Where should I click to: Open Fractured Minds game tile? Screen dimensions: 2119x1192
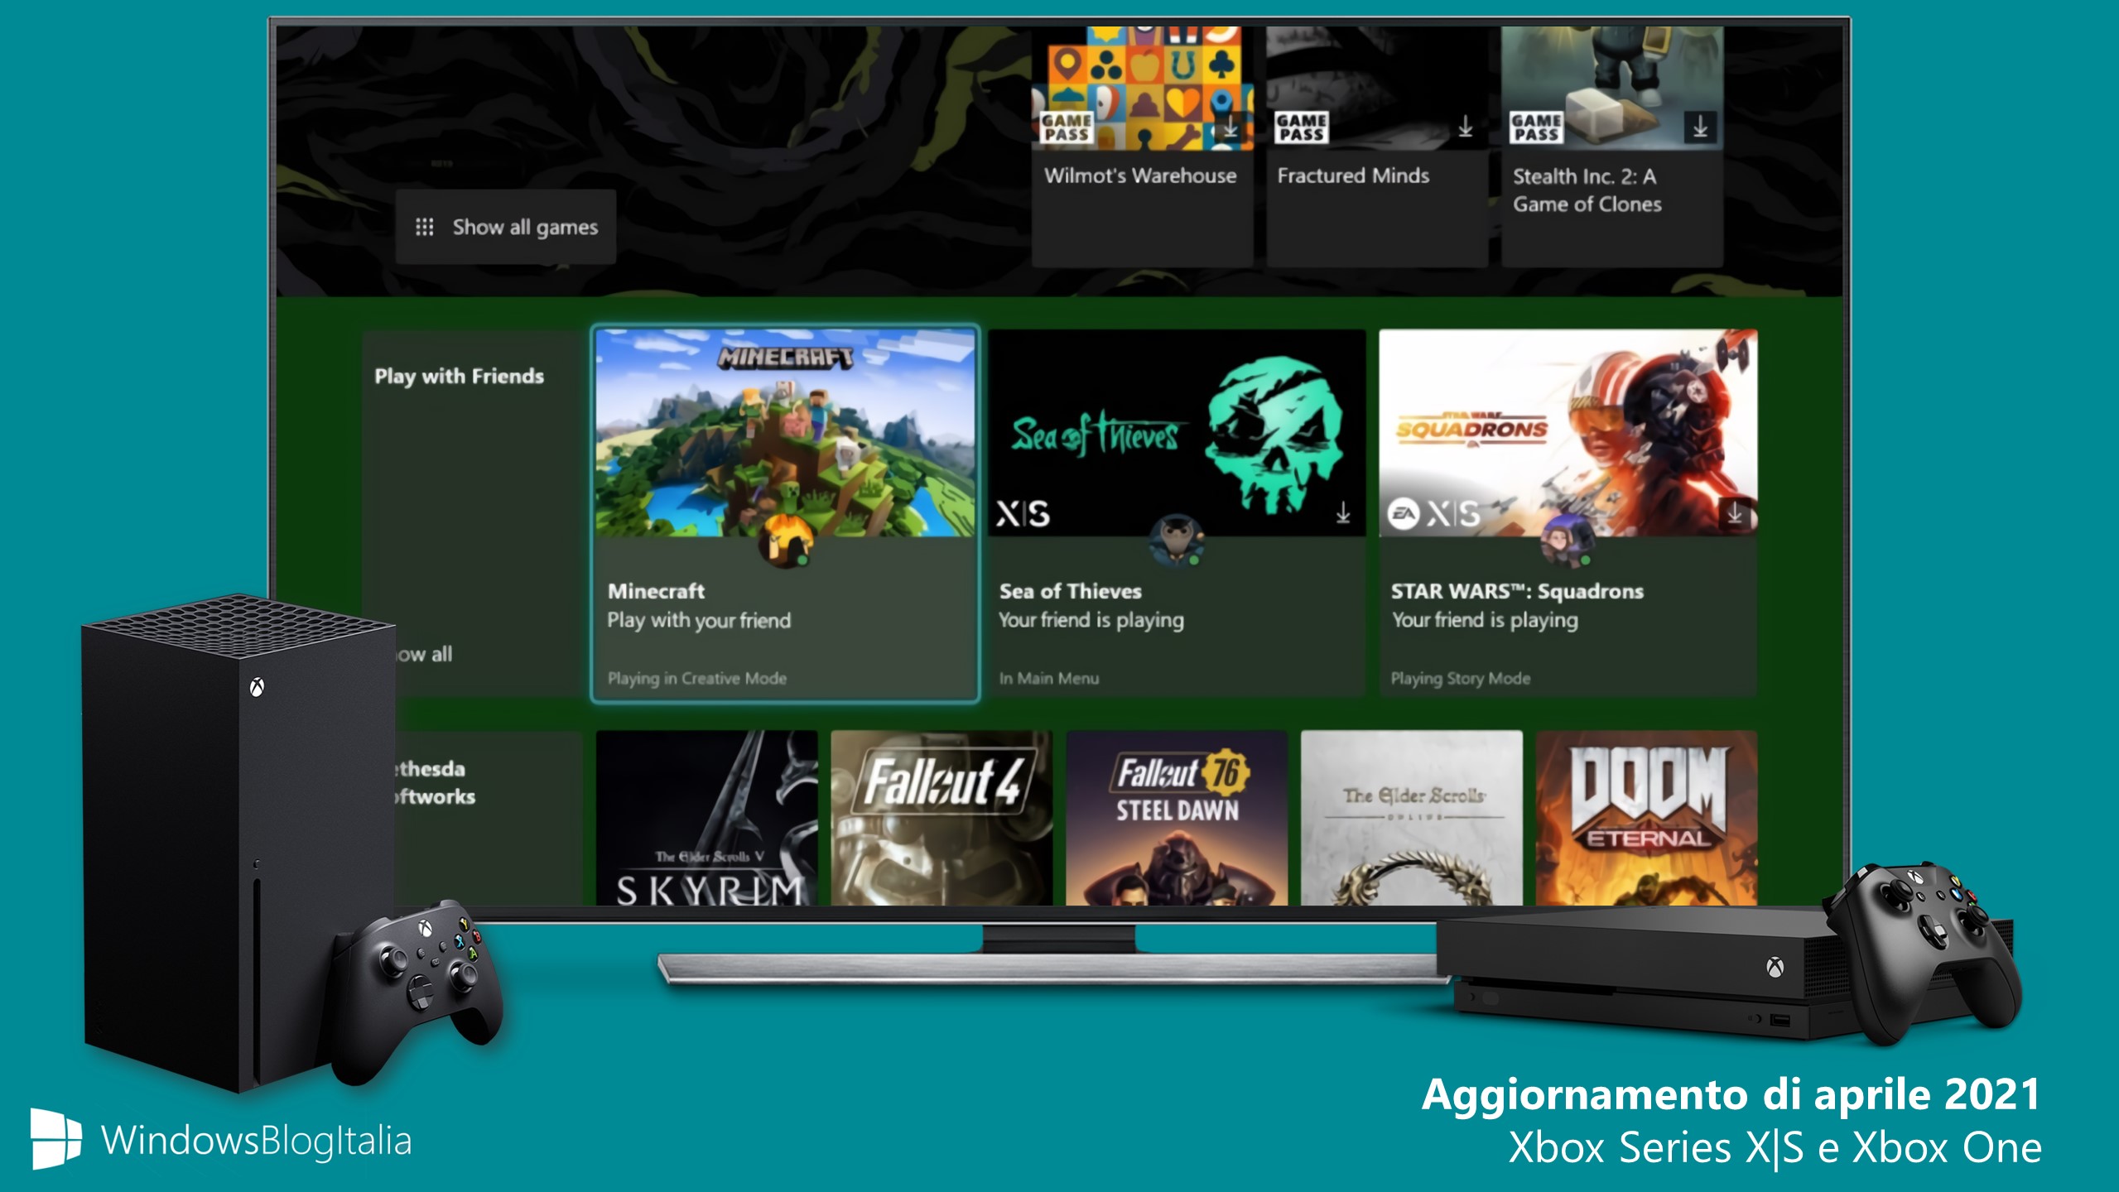(x=1377, y=146)
